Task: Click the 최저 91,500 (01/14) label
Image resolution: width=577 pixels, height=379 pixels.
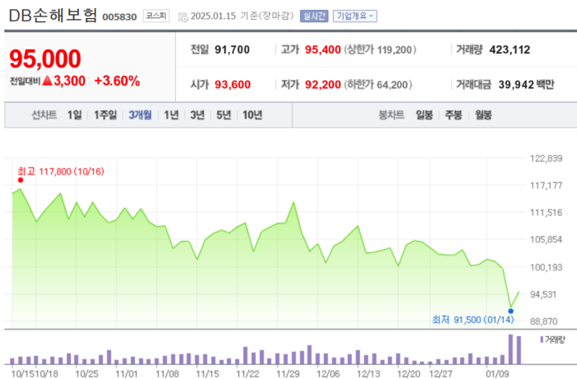Action: pyautogui.click(x=473, y=320)
